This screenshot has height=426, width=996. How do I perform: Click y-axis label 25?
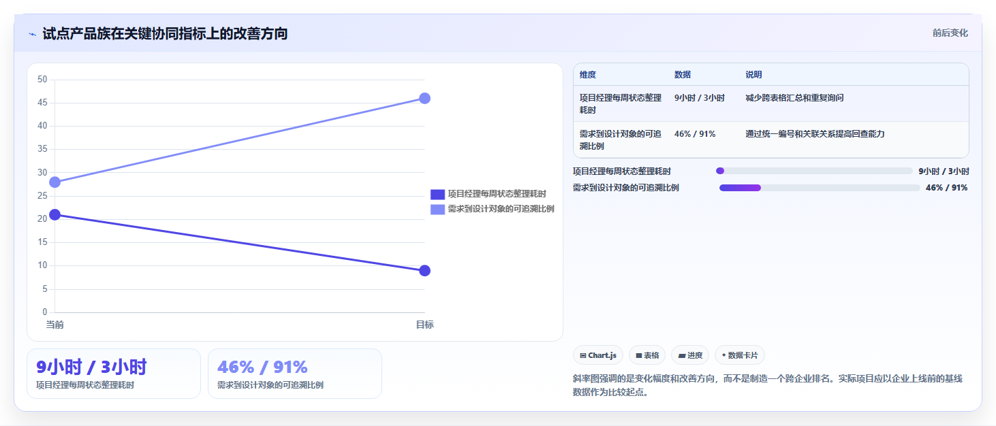click(x=42, y=196)
